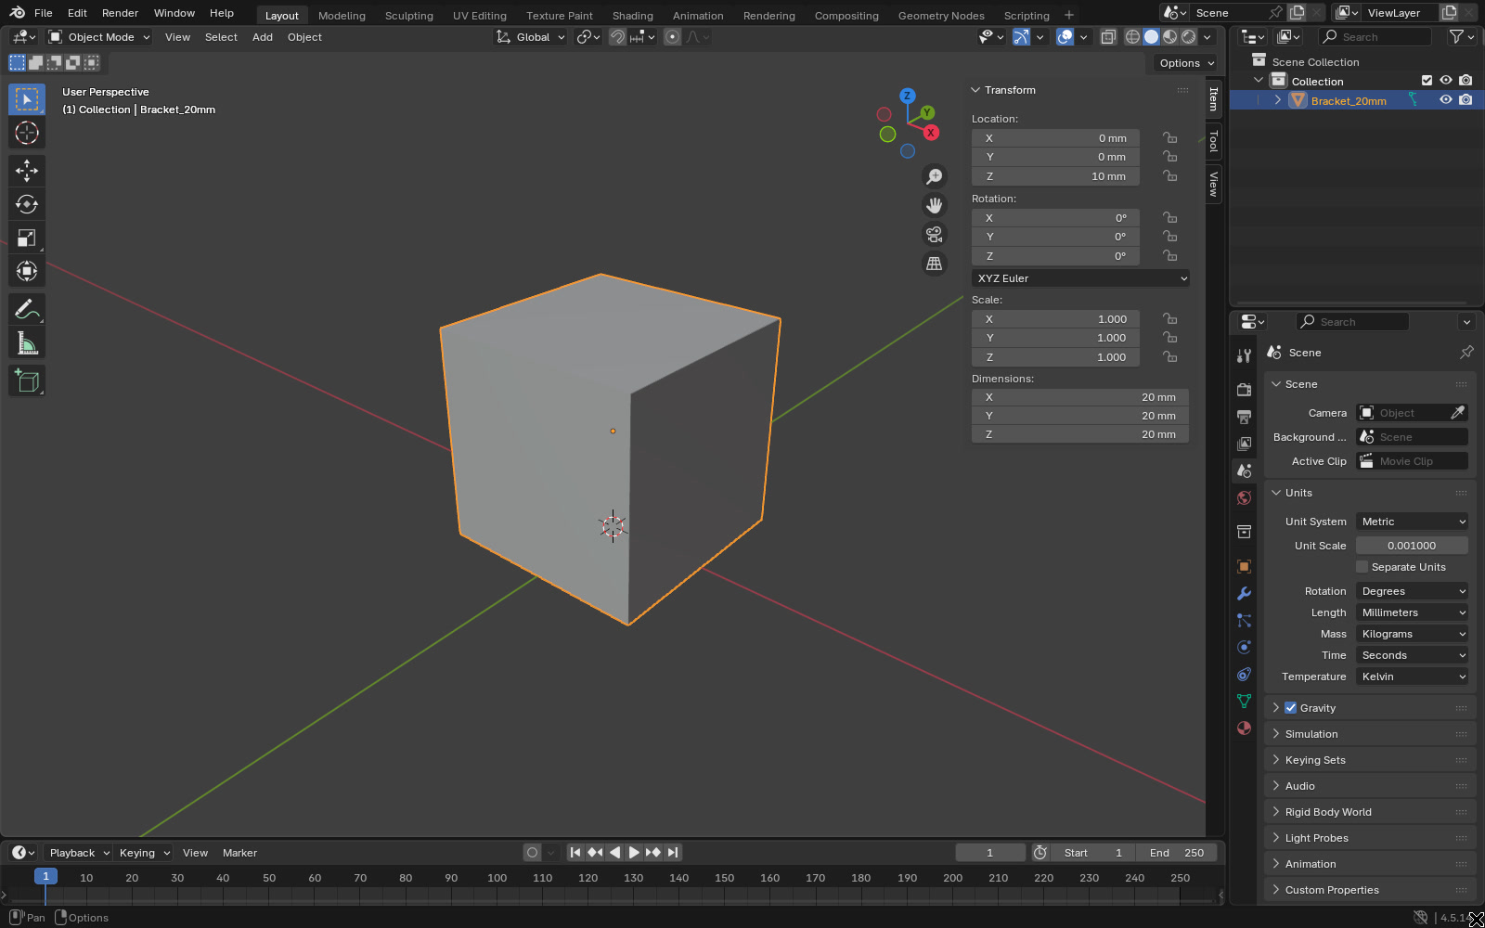Screen dimensions: 1485x928
Task: Play the animation forward
Action: (x=634, y=853)
